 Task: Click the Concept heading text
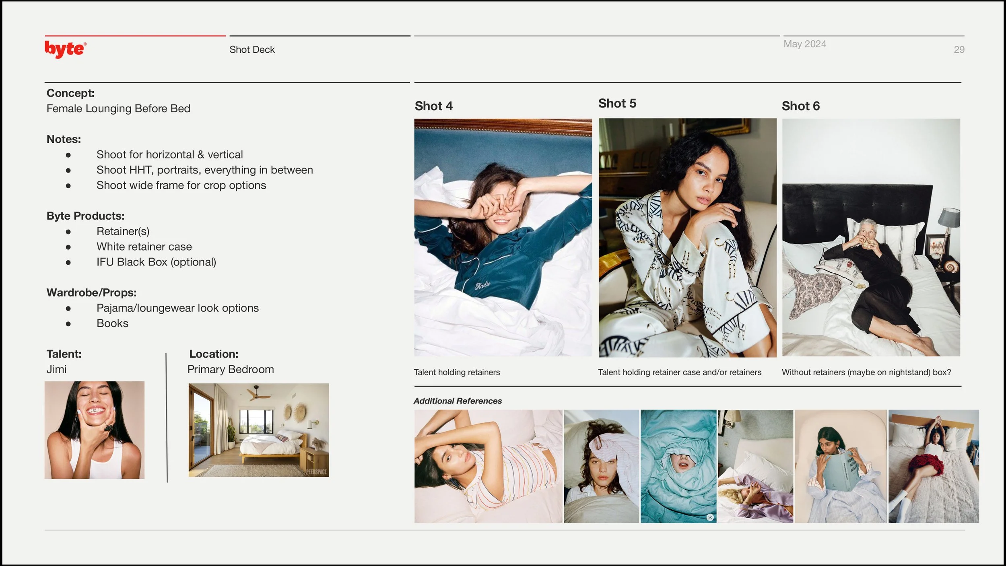pos(70,93)
